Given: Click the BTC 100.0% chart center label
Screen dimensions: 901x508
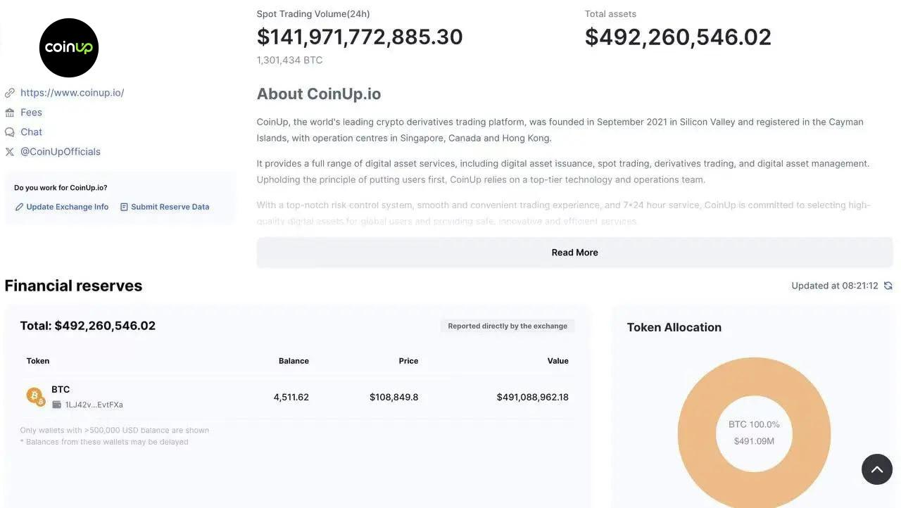Looking at the screenshot, I should 753,424.
